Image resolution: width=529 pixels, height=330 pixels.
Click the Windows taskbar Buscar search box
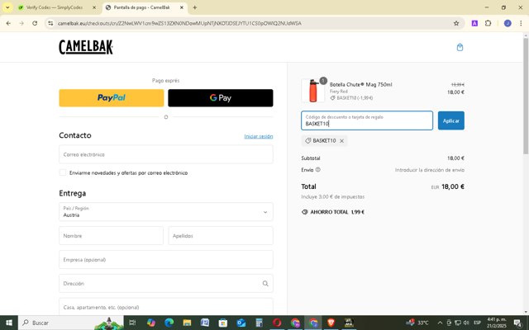71,323
